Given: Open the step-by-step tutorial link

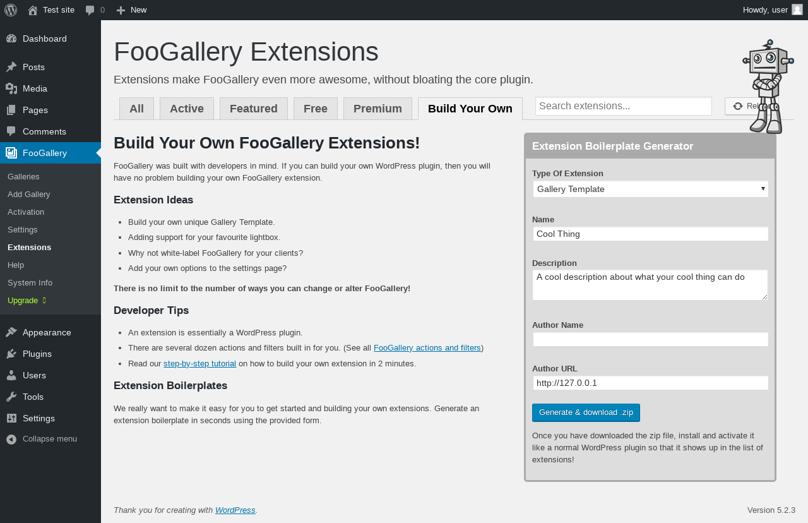Looking at the screenshot, I should pos(199,363).
